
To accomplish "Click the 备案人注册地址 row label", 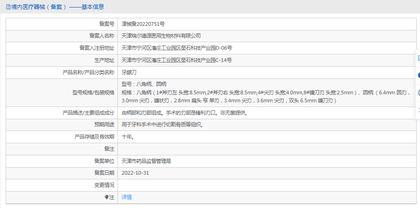I will coord(97,48).
